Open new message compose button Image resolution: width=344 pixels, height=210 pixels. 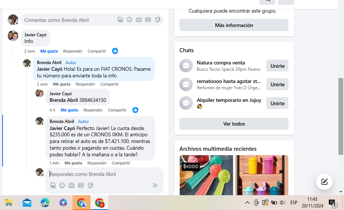(324, 182)
